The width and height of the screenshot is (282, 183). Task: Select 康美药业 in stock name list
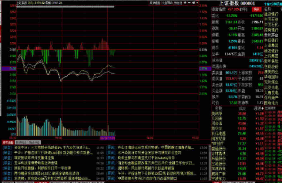(271, 72)
